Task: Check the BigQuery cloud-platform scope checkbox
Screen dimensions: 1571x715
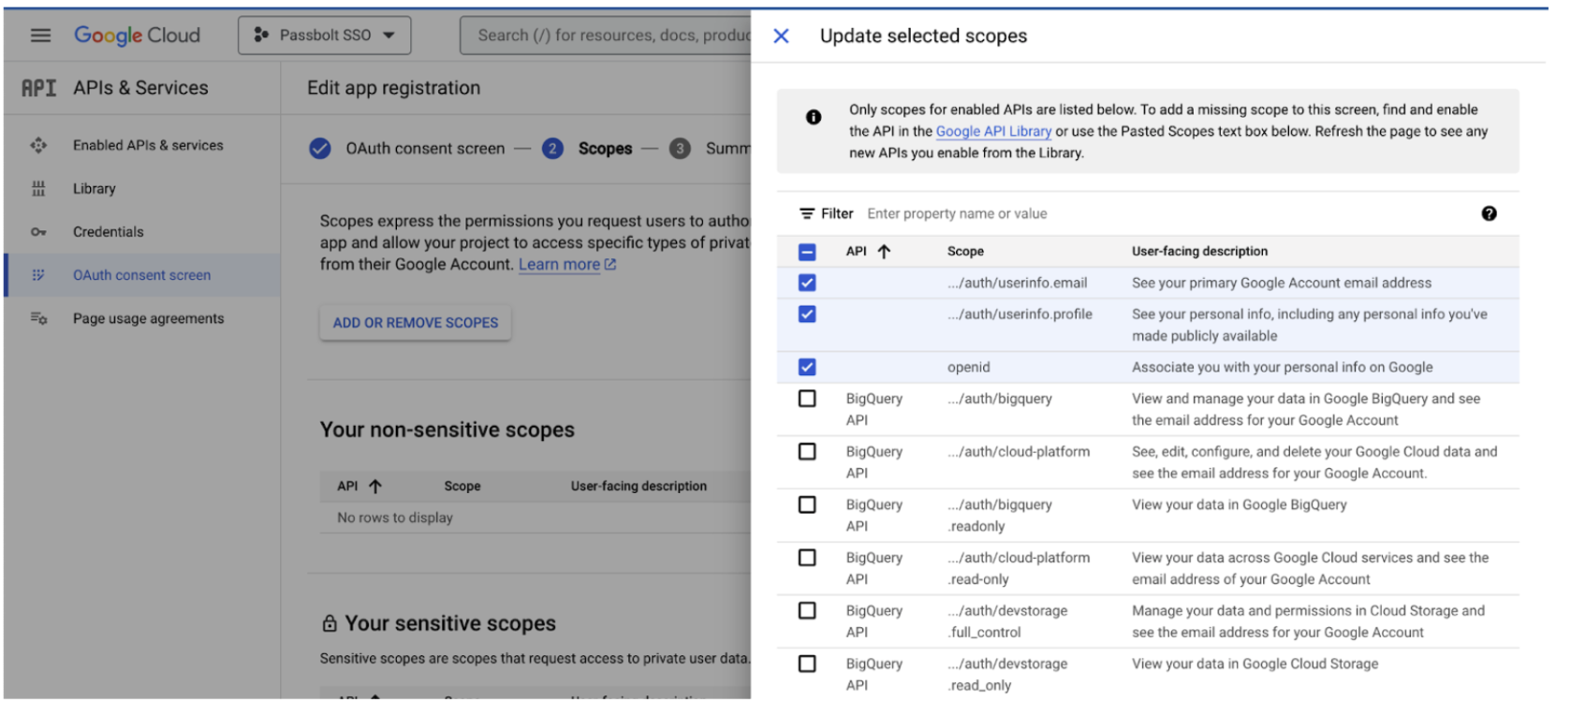Action: tap(807, 451)
